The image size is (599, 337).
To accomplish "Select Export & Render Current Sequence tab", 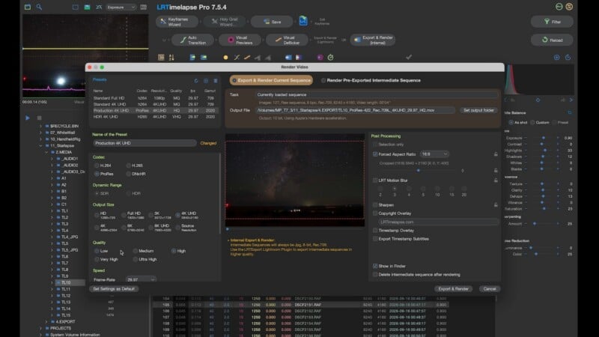I will click(x=271, y=80).
